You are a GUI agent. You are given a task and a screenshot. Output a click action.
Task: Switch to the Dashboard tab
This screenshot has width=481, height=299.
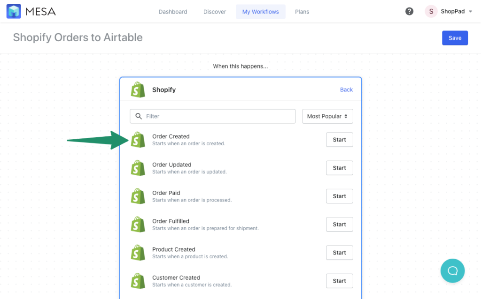[173, 11]
